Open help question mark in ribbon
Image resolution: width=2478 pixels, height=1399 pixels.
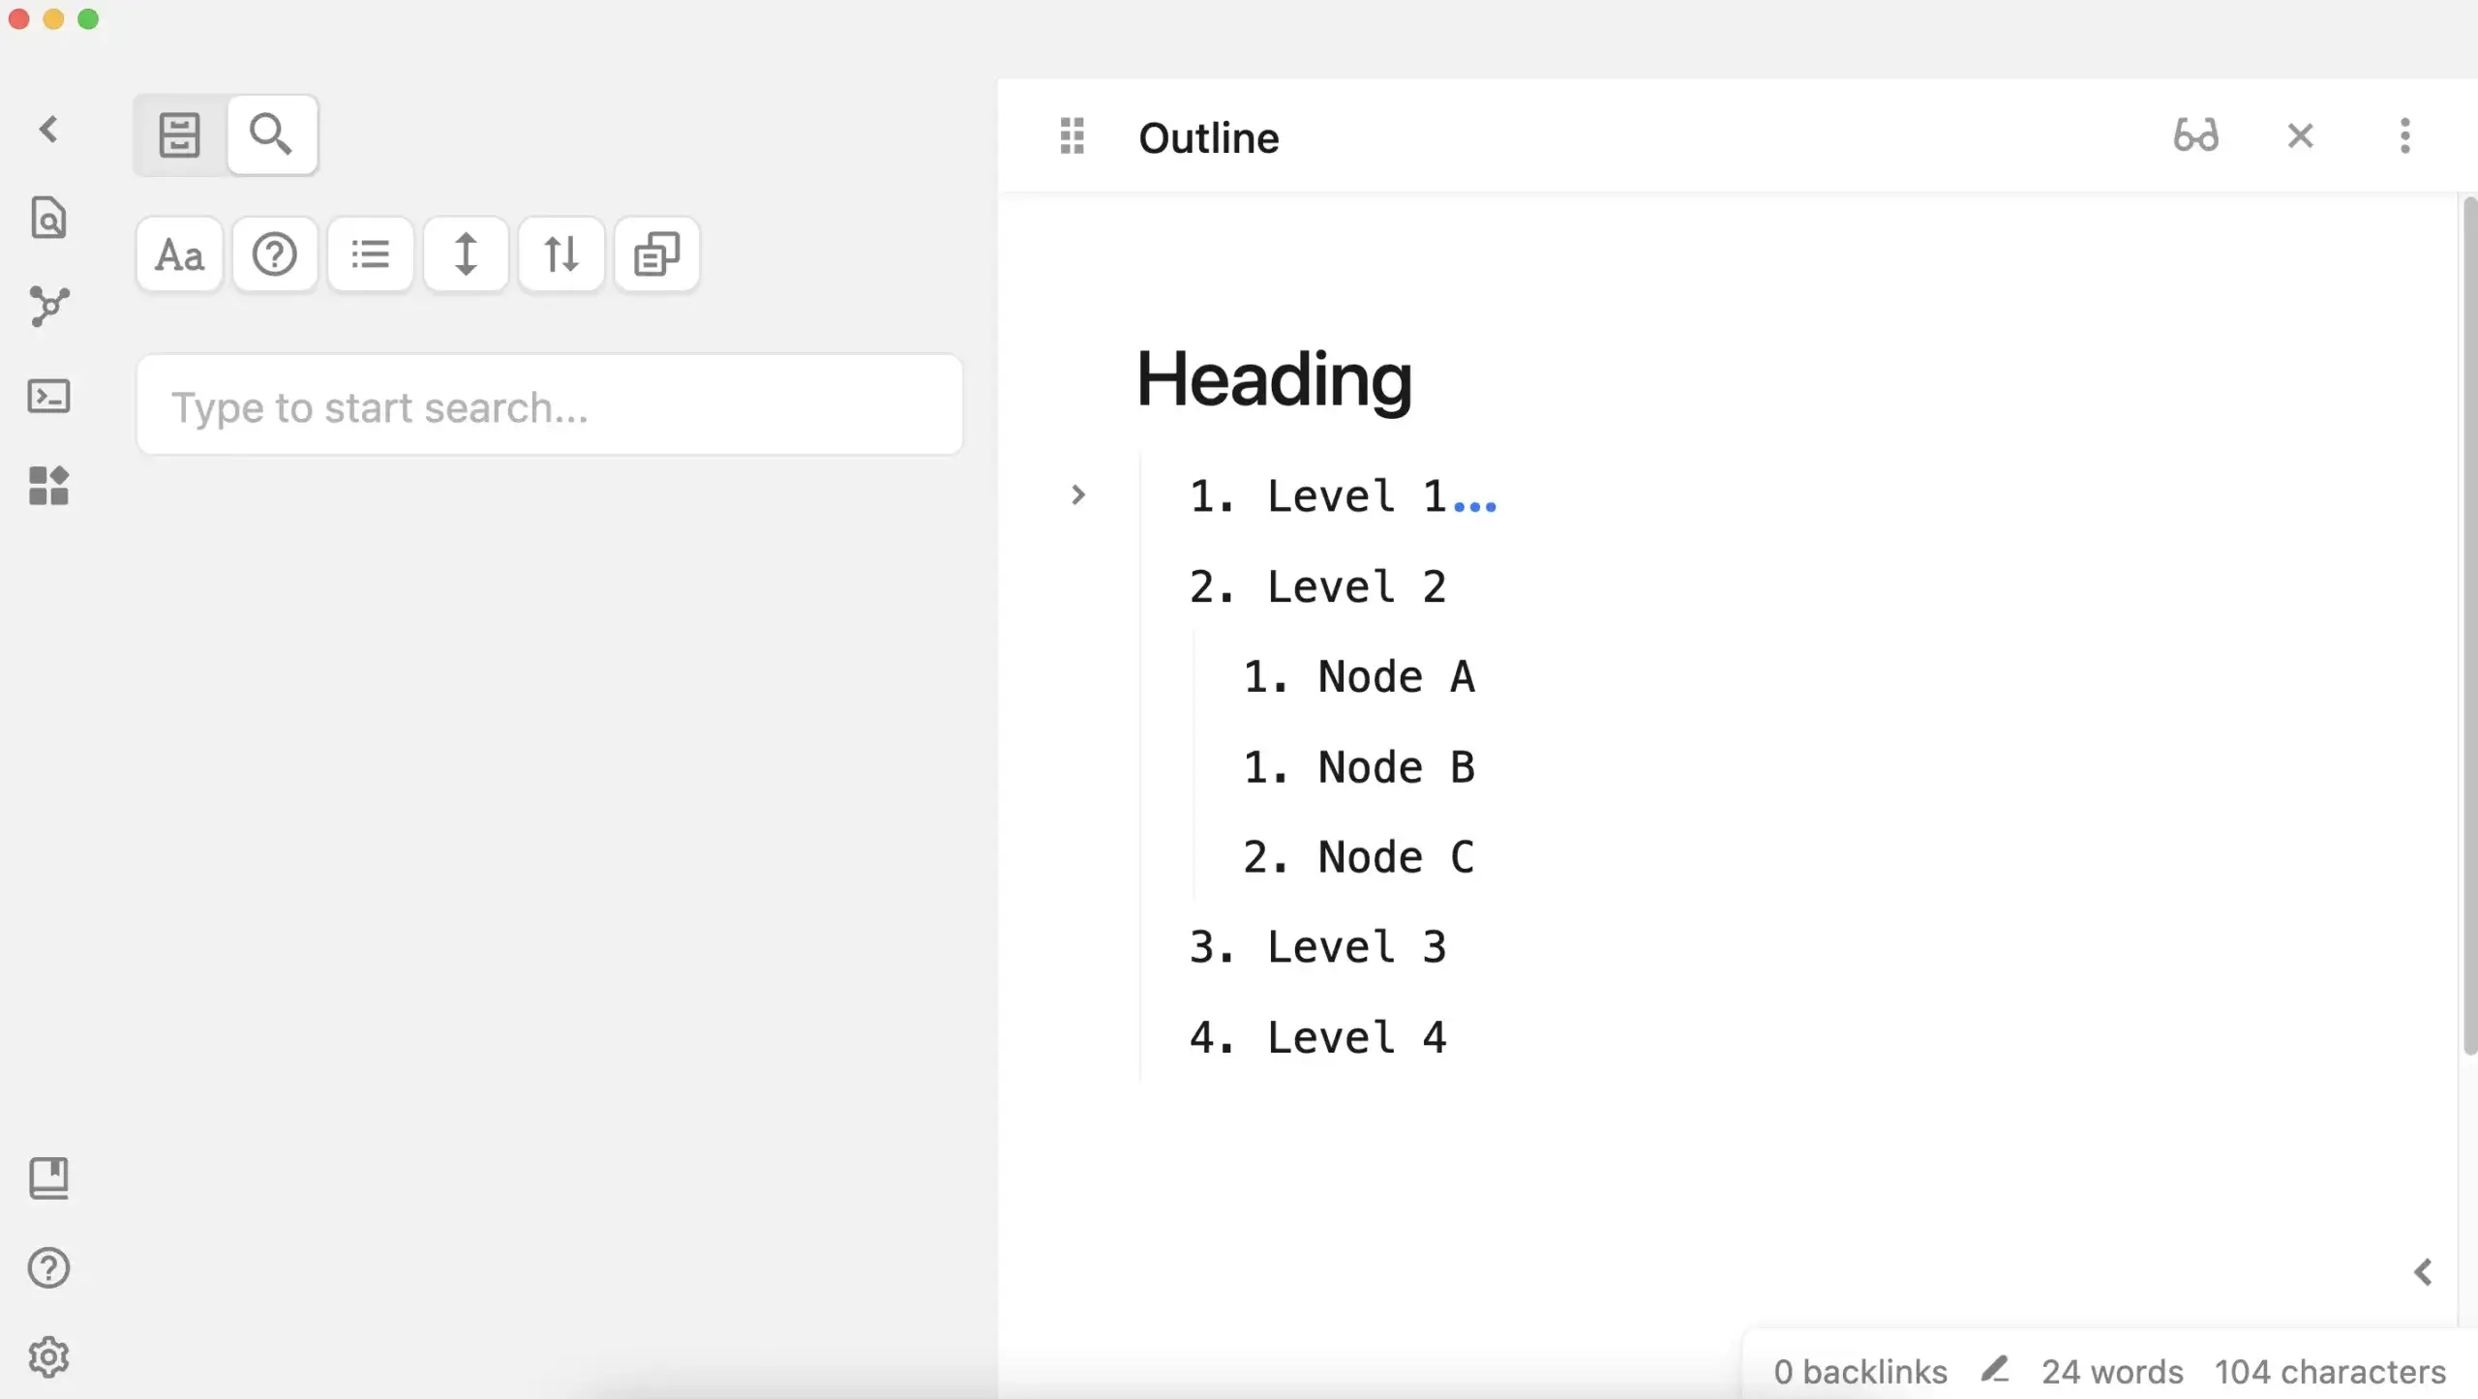coord(48,1267)
